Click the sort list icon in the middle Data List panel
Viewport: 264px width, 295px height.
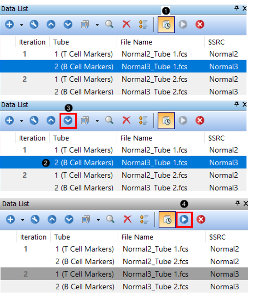coord(143,121)
